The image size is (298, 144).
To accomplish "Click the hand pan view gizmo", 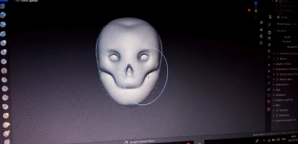I will pos(261,29).
